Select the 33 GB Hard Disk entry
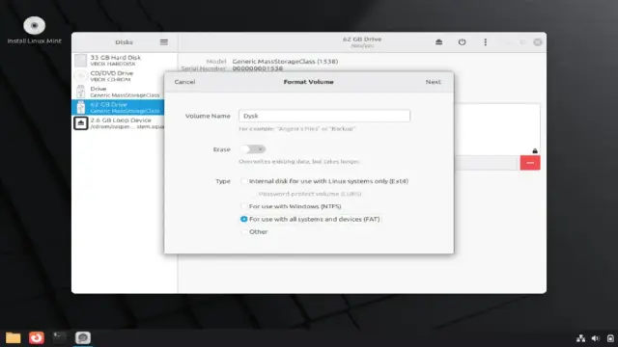Viewport: 618px width, 347px height. click(125, 60)
